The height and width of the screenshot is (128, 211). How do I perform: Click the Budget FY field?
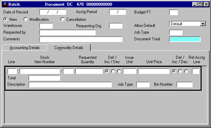pyautogui.click(x=173, y=12)
